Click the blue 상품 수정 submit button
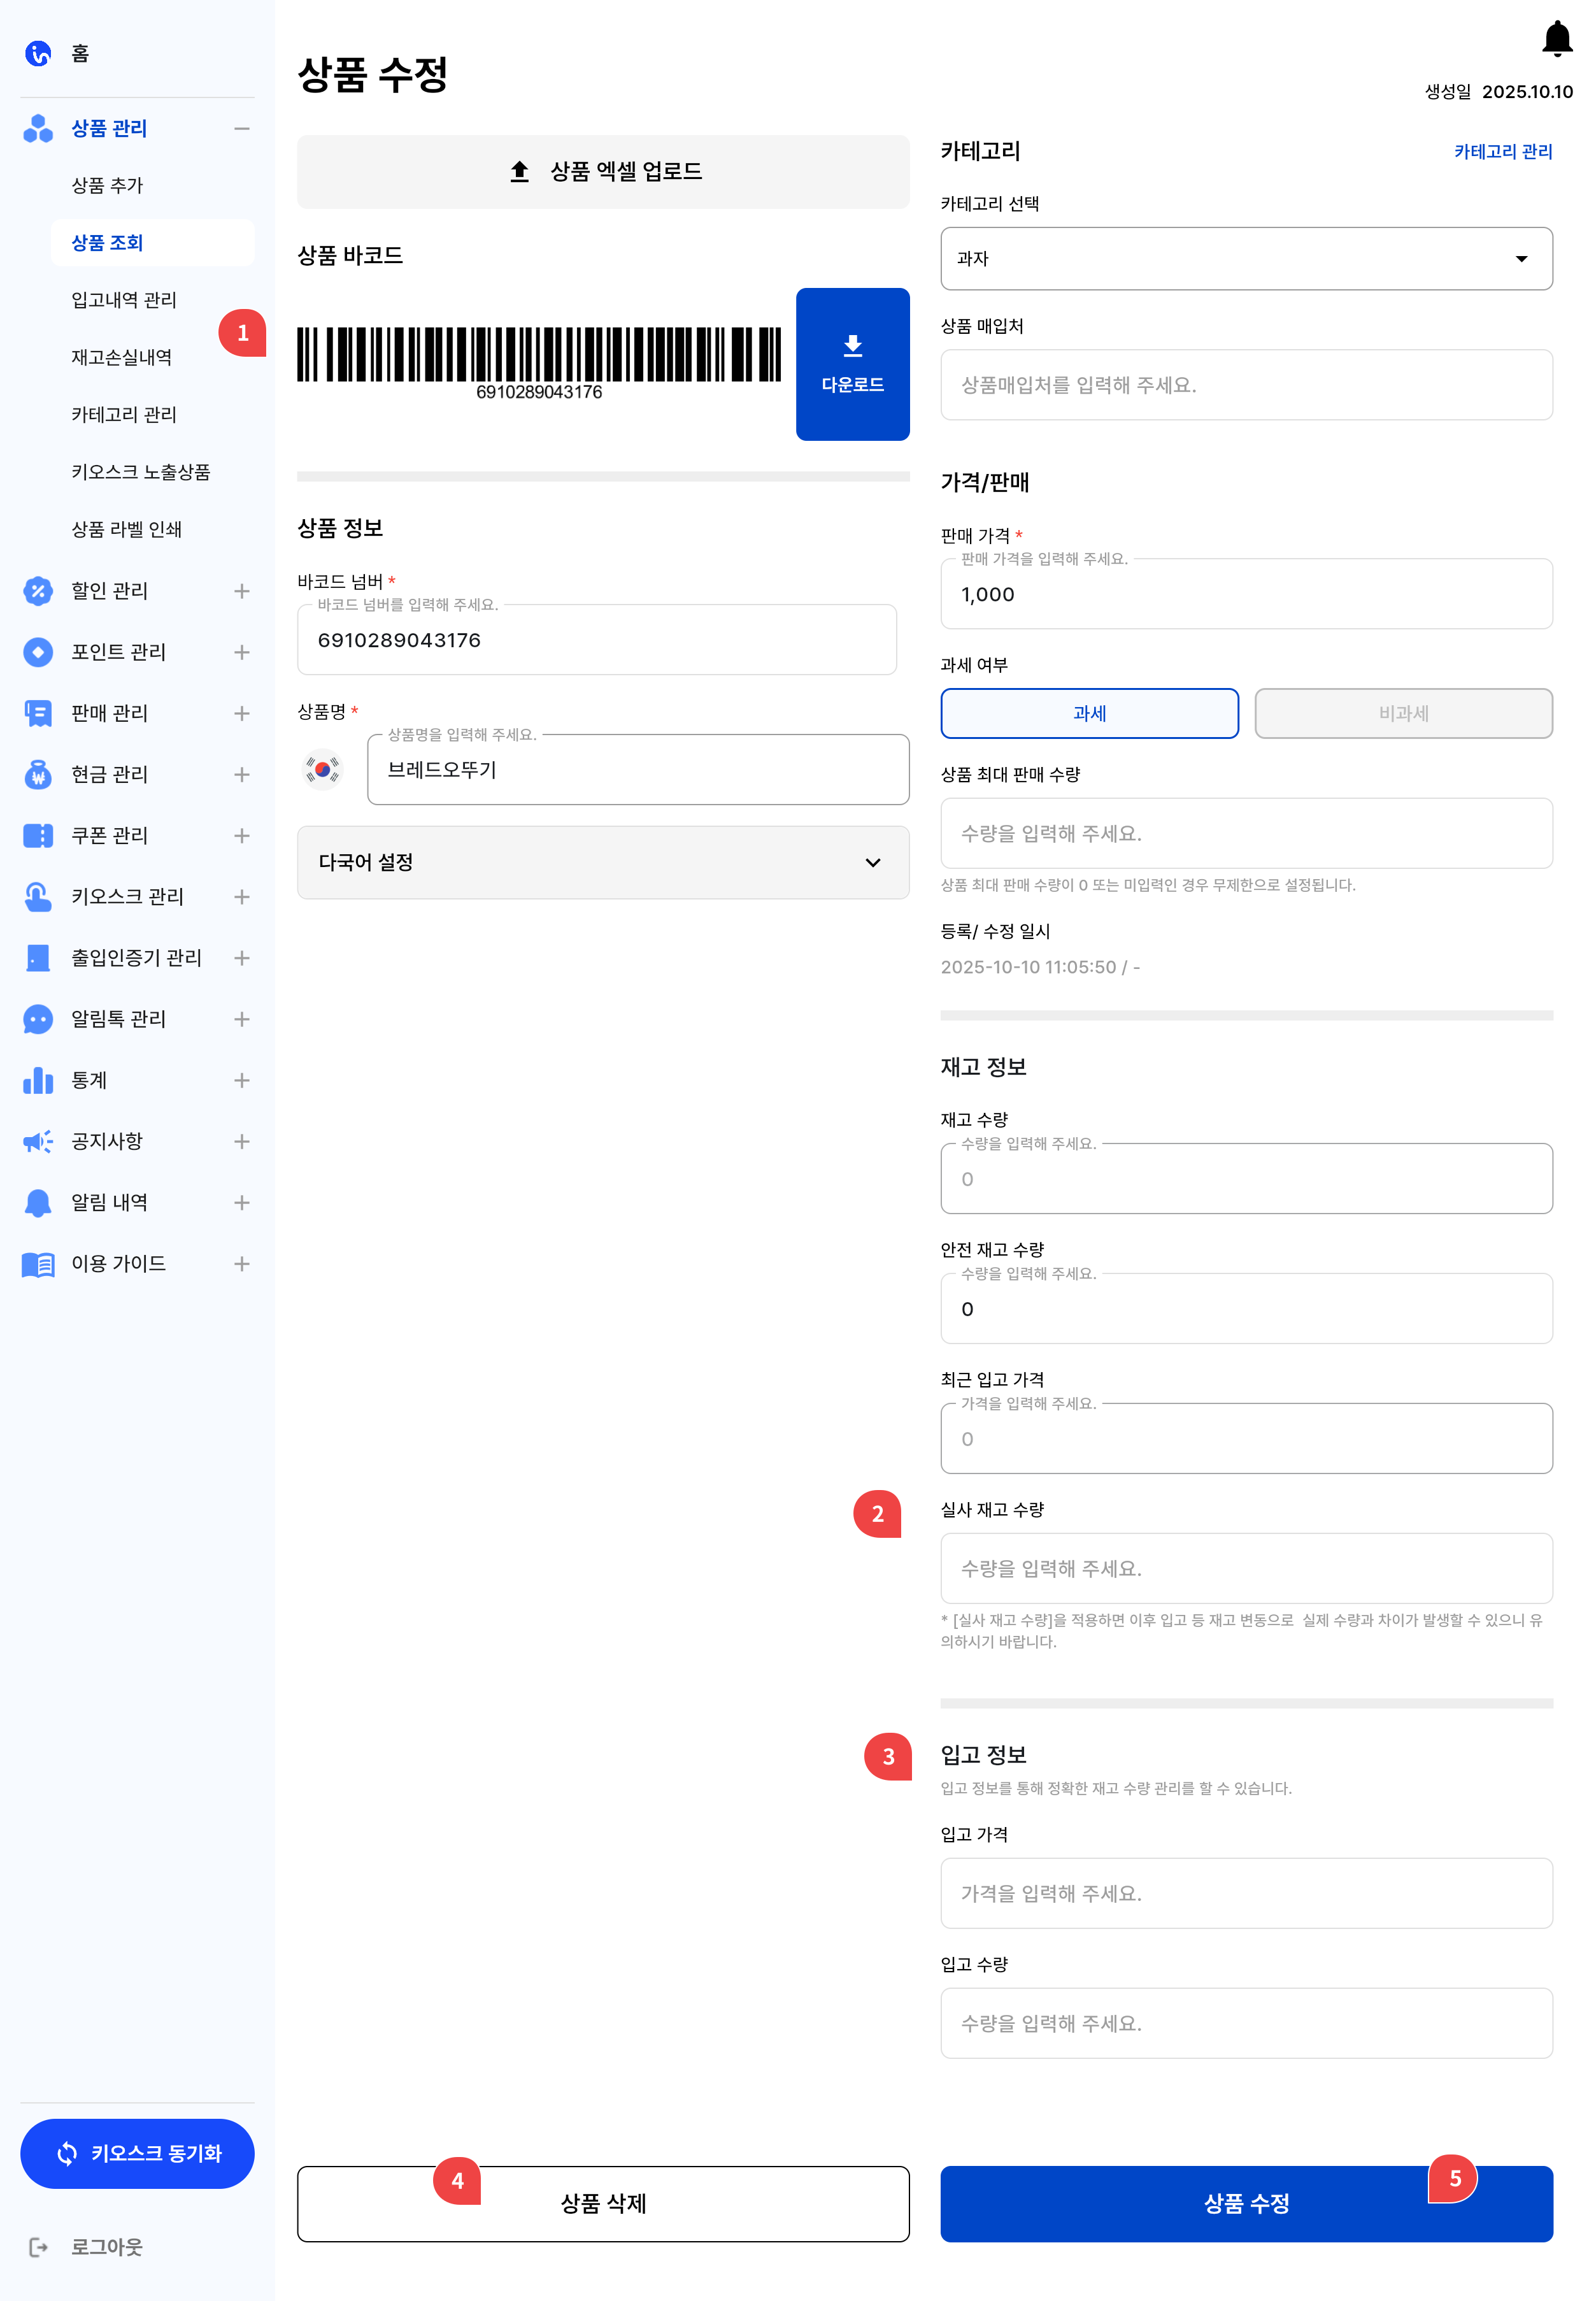Image resolution: width=1596 pixels, height=2301 pixels. tap(1246, 2203)
